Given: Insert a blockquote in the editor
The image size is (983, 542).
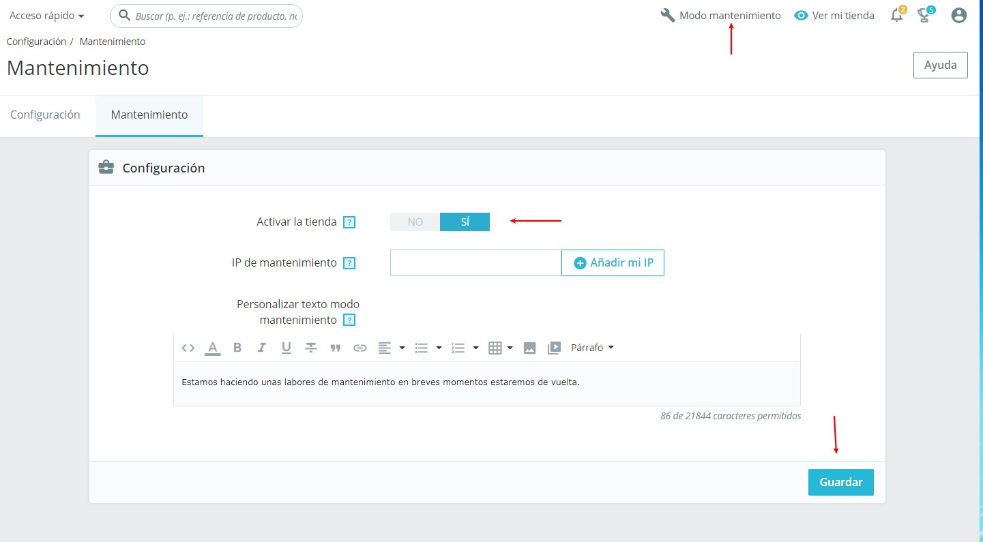Looking at the screenshot, I should pos(335,348).
